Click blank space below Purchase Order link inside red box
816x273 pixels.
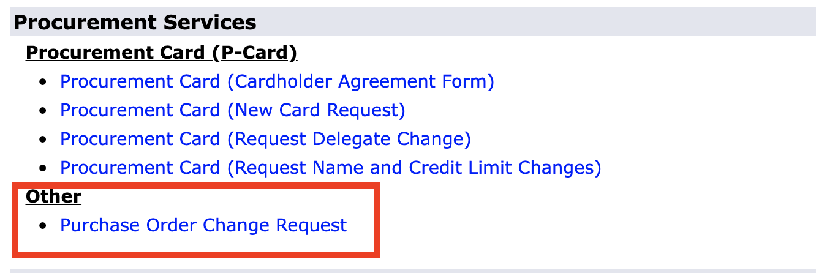pos(196,243)
